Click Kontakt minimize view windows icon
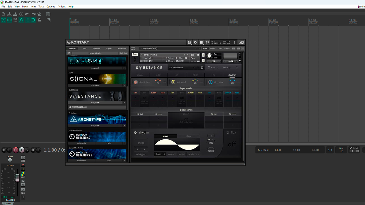The width and height of the screenshot is (365, 205). click(x=207, y=42)
